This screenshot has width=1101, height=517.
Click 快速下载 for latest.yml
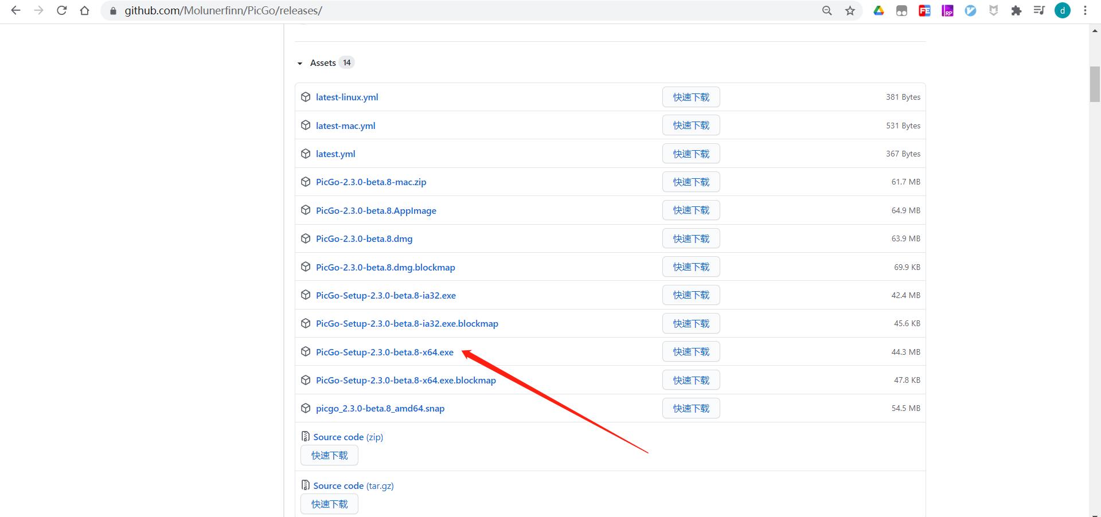coord(691,154)
